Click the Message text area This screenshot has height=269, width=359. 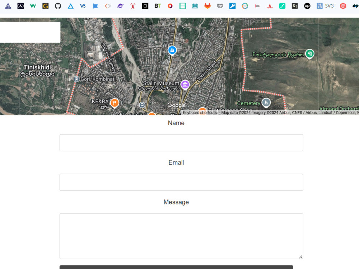click(181, 236)
